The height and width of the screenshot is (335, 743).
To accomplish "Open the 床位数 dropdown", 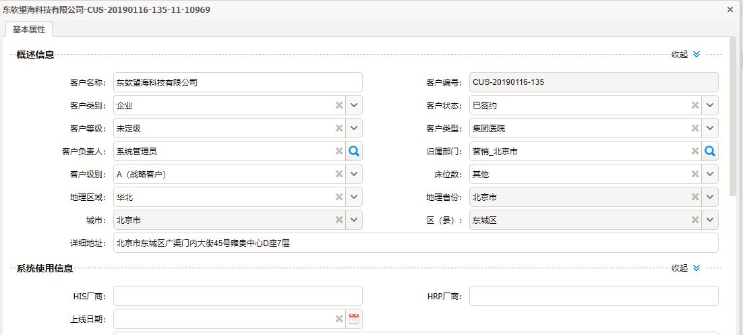I will point(710,174).
